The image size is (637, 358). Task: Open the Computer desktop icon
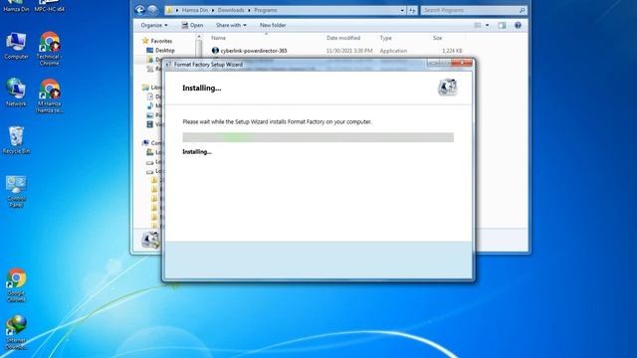pos(16,46)
